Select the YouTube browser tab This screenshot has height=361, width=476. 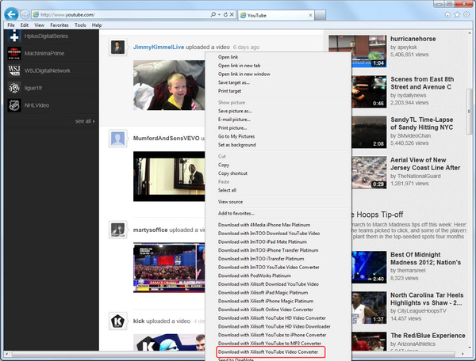[x=276, y=15]
